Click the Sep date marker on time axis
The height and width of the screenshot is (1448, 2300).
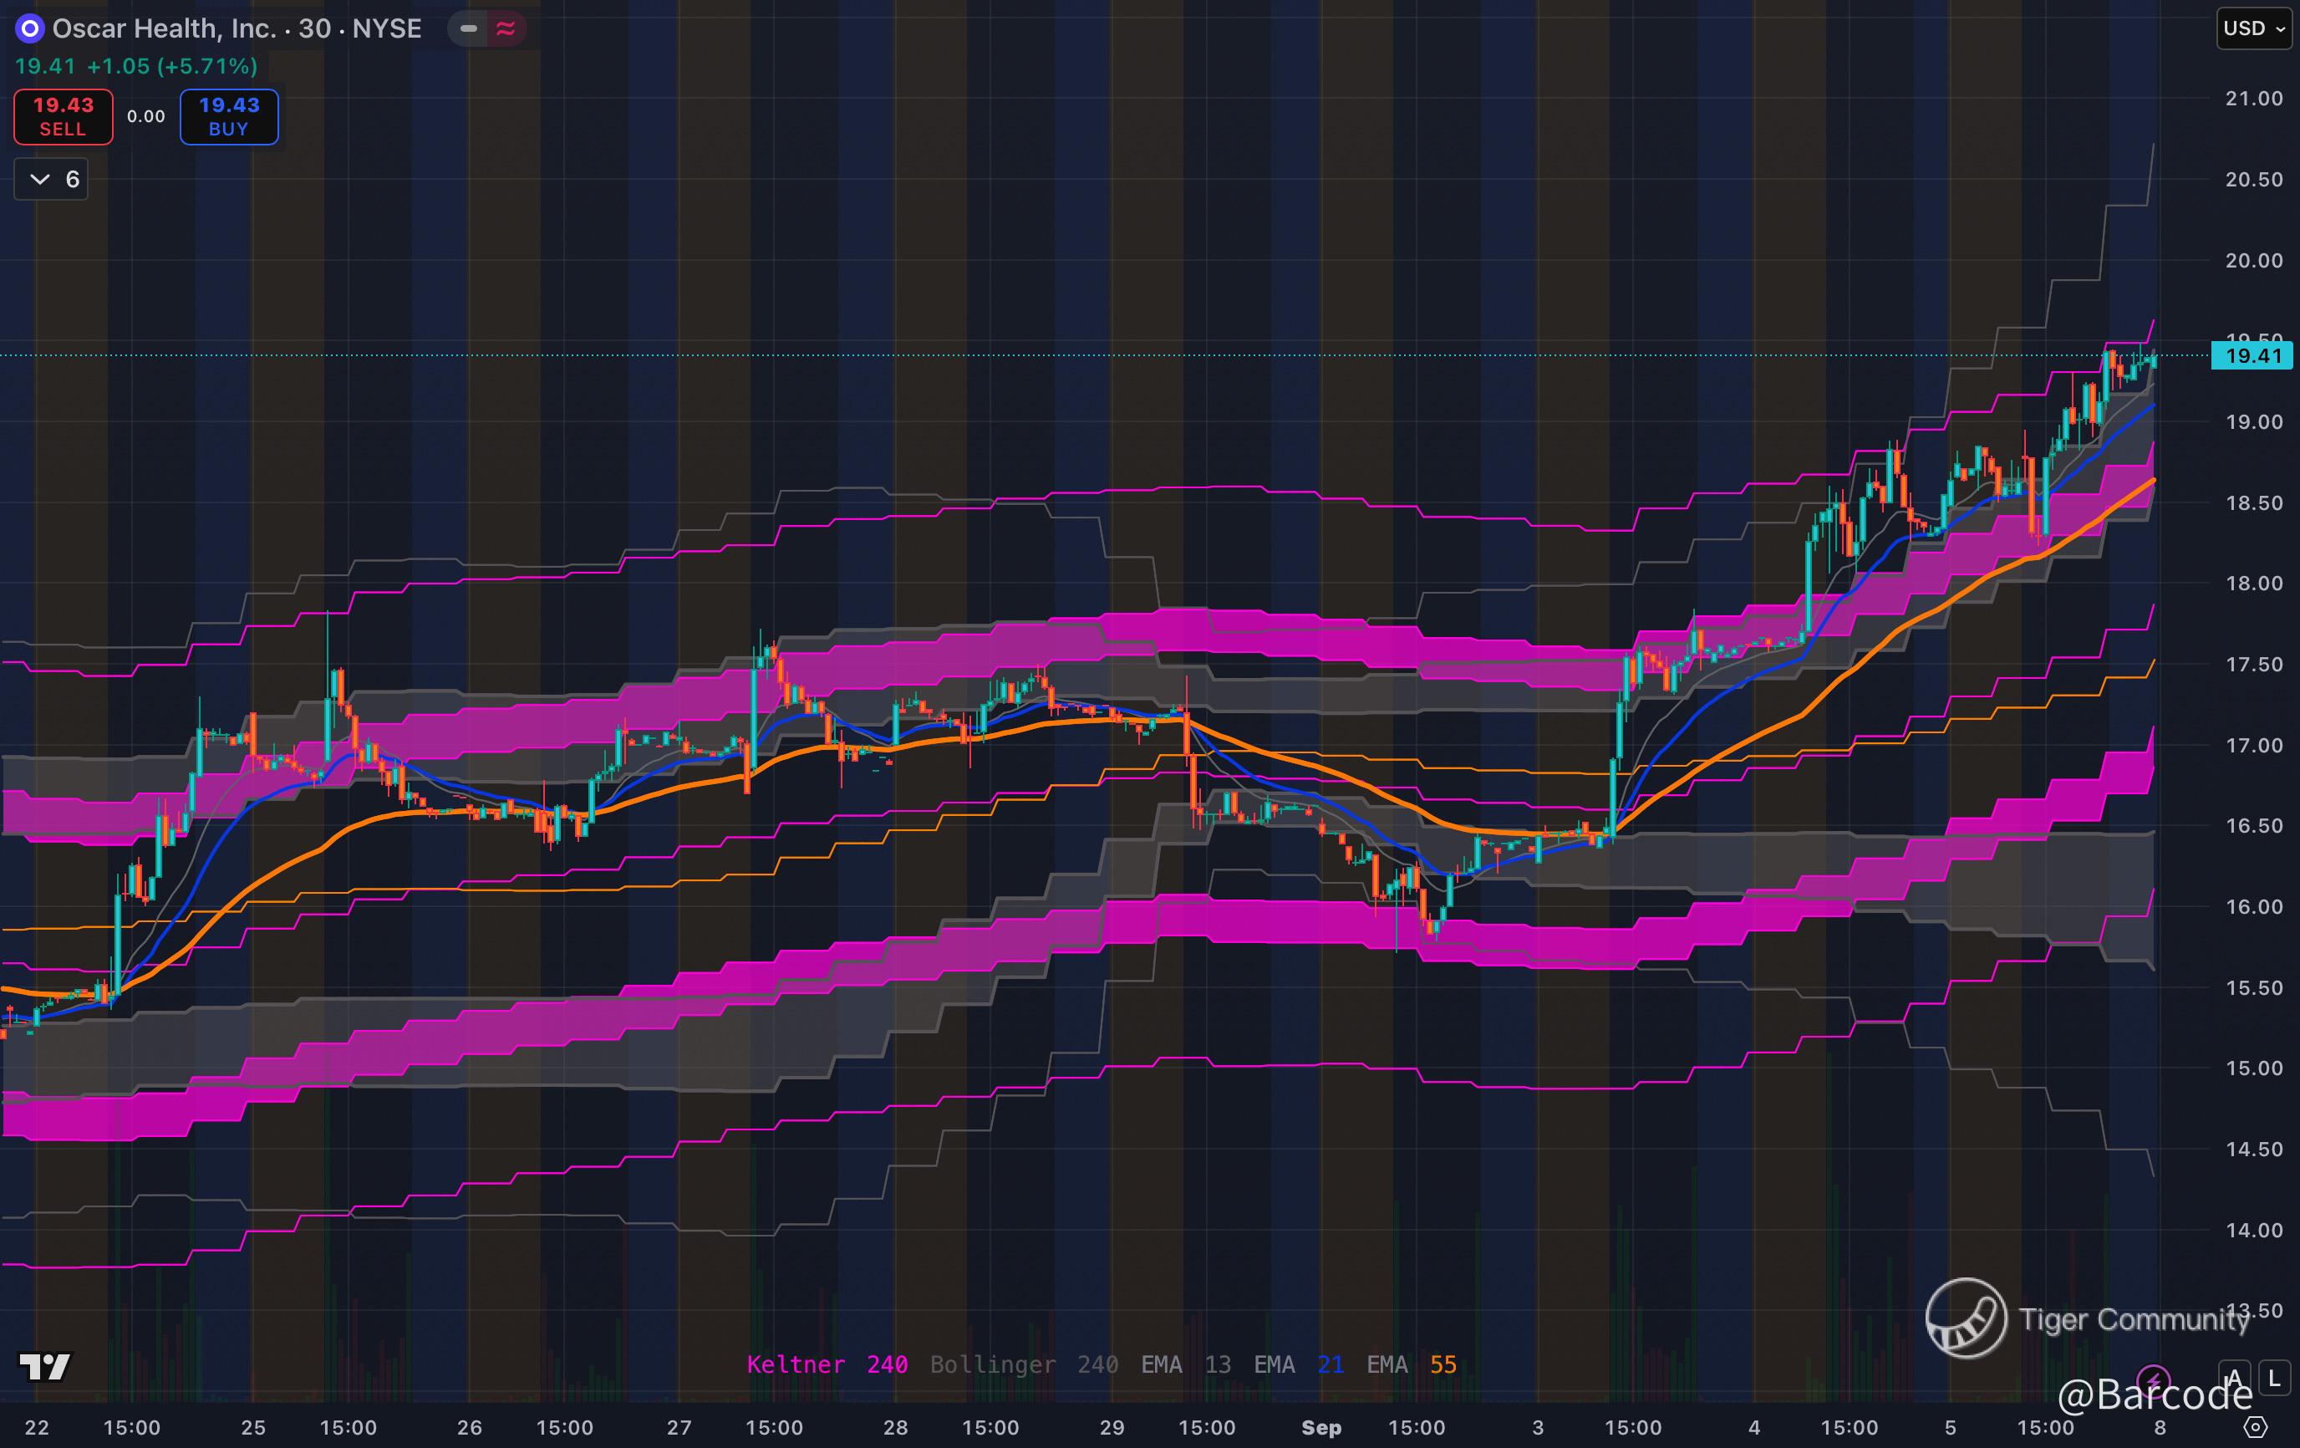(1321, 1427)
